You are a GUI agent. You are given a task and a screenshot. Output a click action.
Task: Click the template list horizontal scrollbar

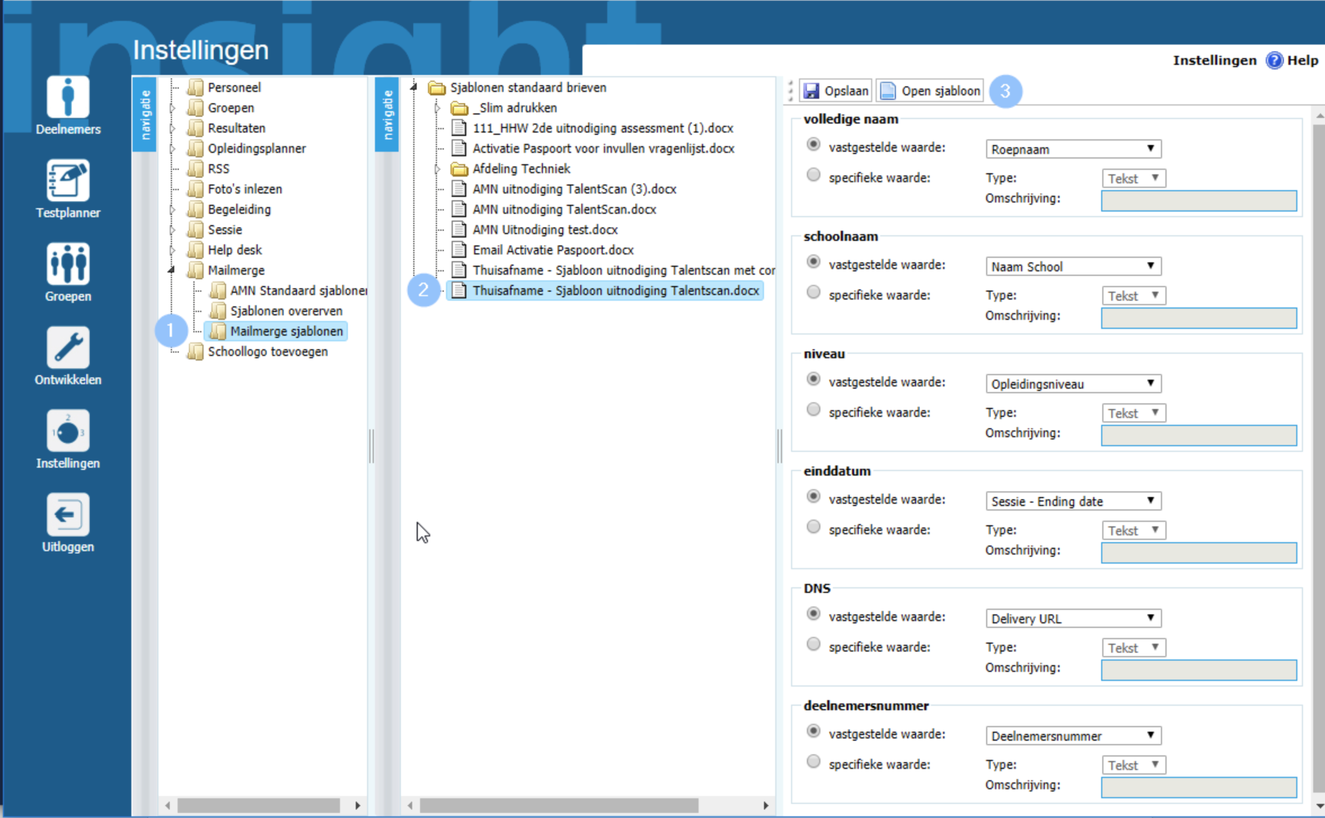[558, 805]
